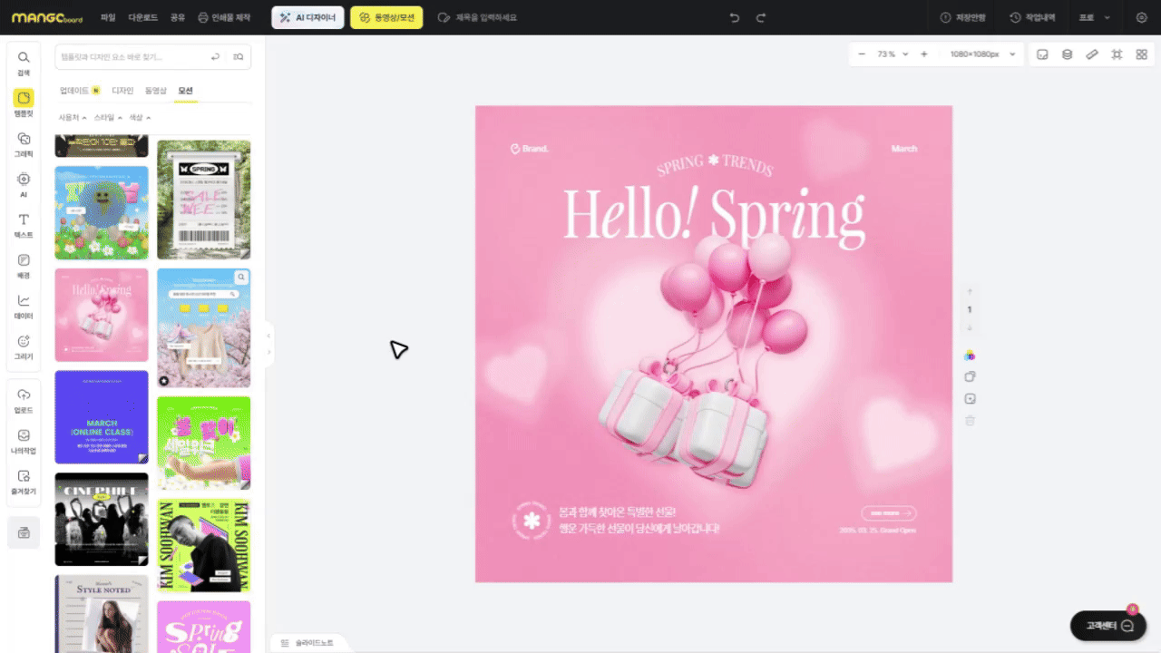Expand the 사용처 filter
The width and height of the screenshot is (1161, 653).
[x=73, y=118]
